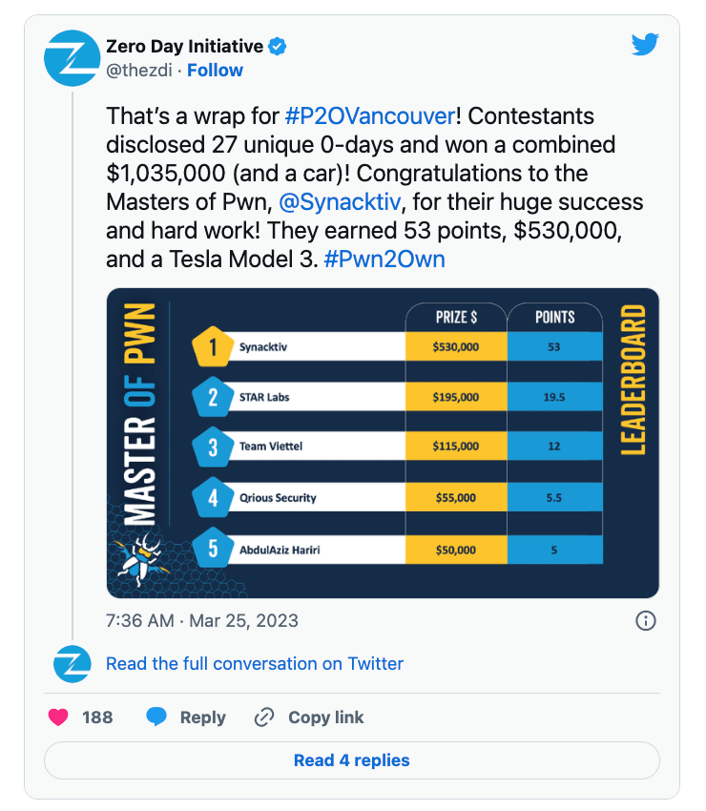
Task: Click the reply speech bubble icon
Action: click(157, 717)
